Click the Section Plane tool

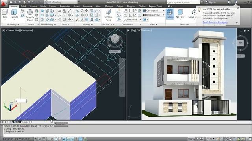click(108, 15)
